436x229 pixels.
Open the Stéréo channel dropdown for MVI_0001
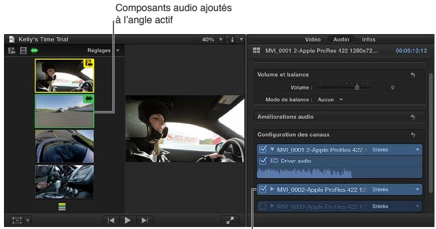coord(396,150)
